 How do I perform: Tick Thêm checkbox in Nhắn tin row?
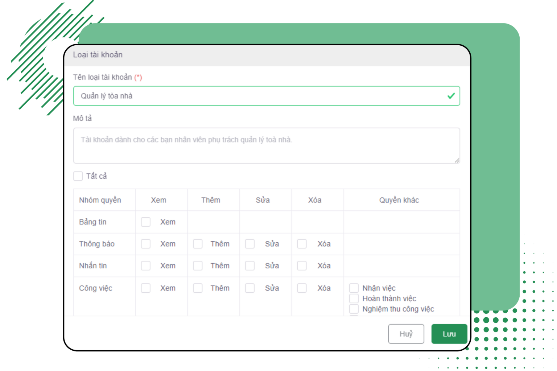coord(198,266)
